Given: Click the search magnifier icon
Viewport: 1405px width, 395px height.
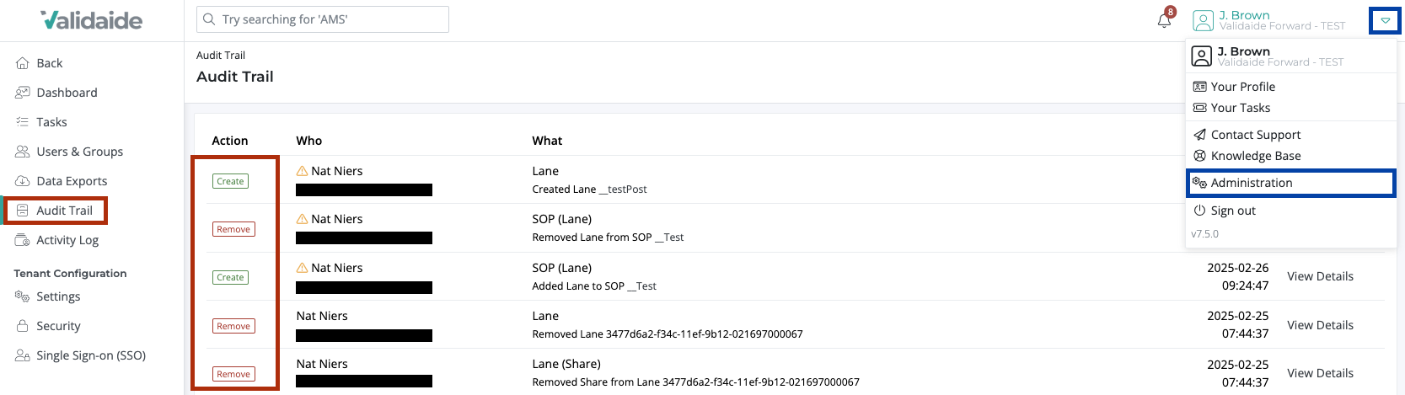Looking at the screenshot, I should [209, 19].
